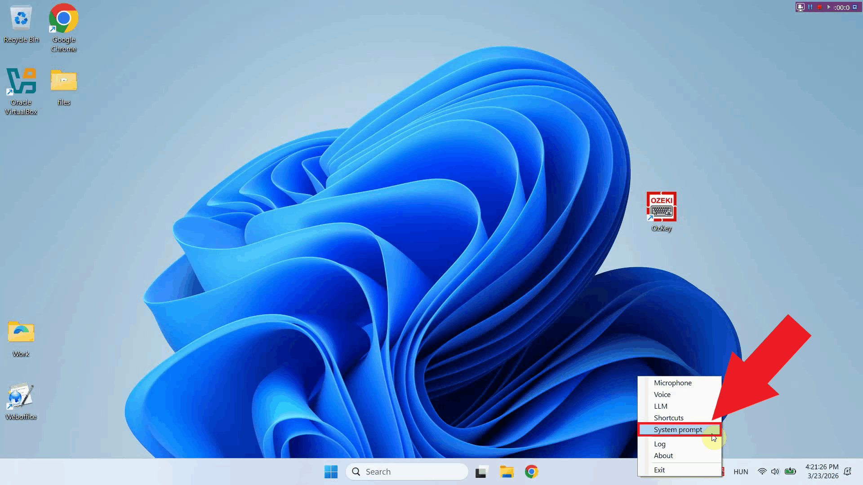The height and width of the screenshot is (485, 863).
Task: Open LLM settings from the tray menu
Action: tap(661, 406)
